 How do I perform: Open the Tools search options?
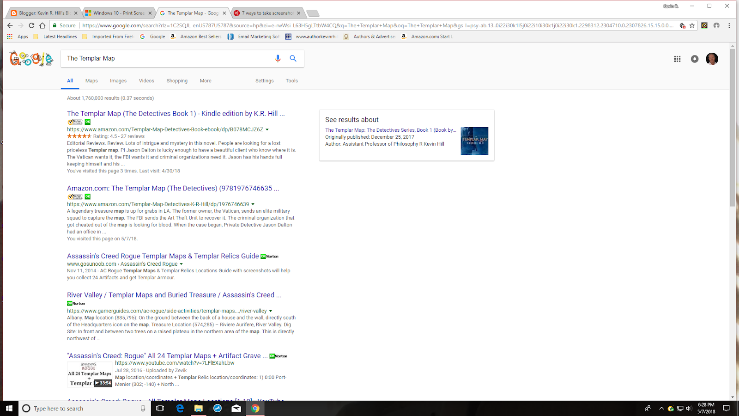(x=291, y=81)
